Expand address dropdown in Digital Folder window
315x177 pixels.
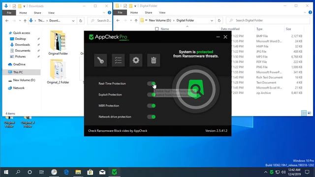[x=212, y=21]
